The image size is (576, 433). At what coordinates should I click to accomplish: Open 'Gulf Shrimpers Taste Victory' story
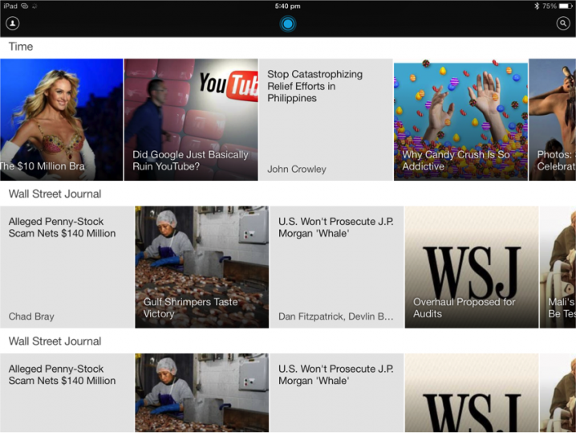(201, 267)
